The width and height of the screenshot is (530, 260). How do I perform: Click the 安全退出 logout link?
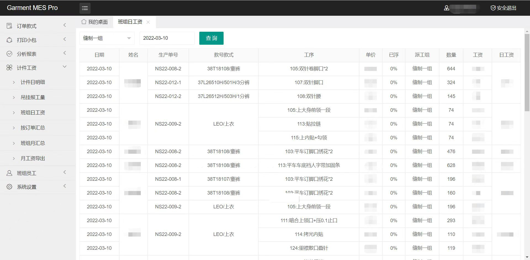tap(504, 8)
